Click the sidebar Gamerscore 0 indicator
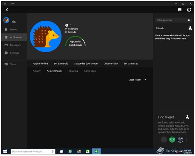 click(x=14, y=22)
